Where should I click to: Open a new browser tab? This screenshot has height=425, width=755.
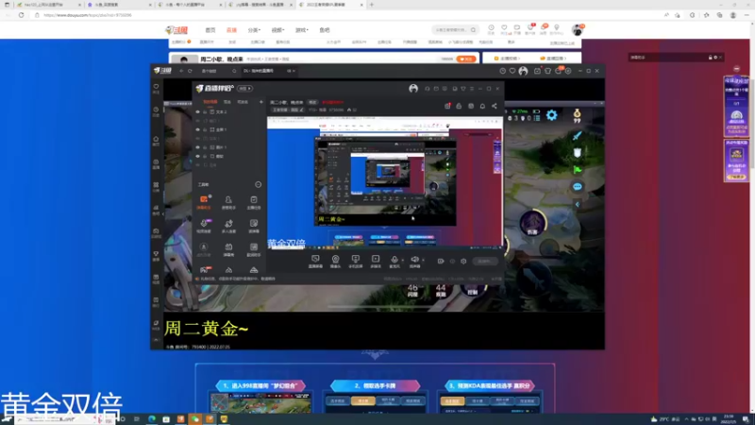pos(372,5)
